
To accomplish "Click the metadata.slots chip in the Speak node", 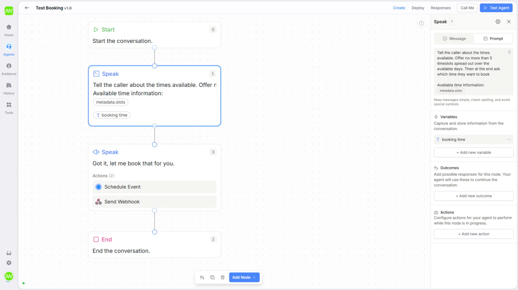I will [x=110, y=102].
